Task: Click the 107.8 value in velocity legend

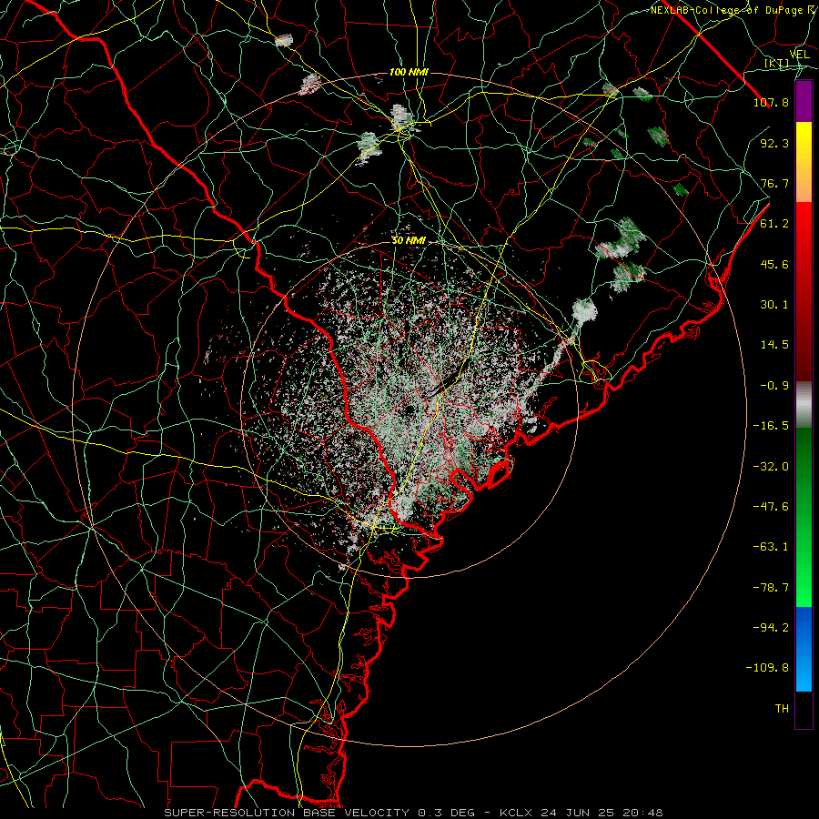Action: click(771, 102)
